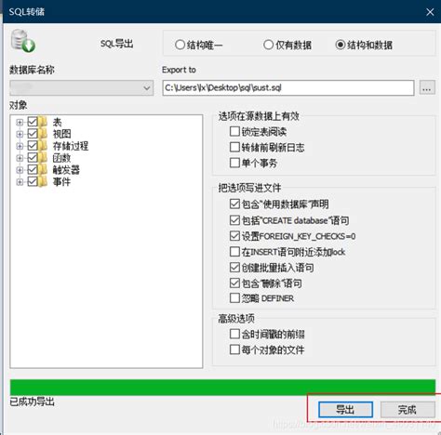Click the folder icon beside 表
The height and width of the screenshot is (435, 441).
point(44,122)
